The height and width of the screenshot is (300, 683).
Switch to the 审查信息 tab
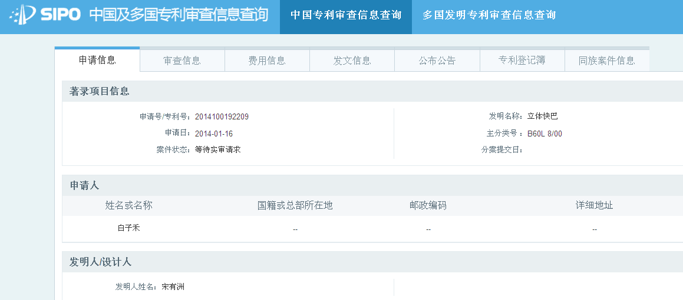pos(182,61)
